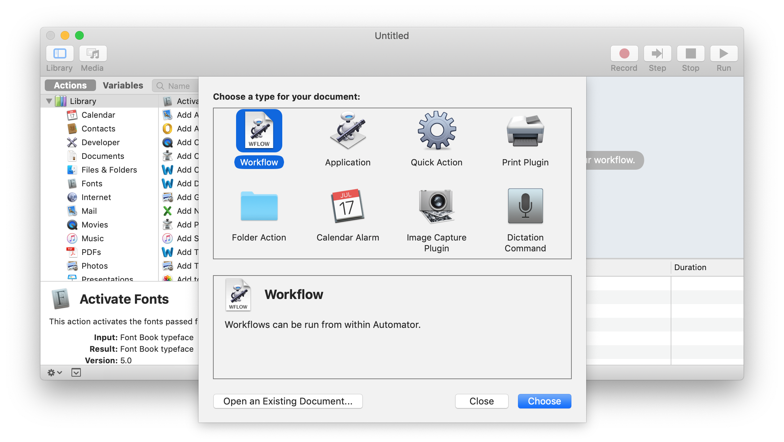The image size is (784, 442).
Task: Select the Workflow document type icon
Action: (x=259, y=131)
